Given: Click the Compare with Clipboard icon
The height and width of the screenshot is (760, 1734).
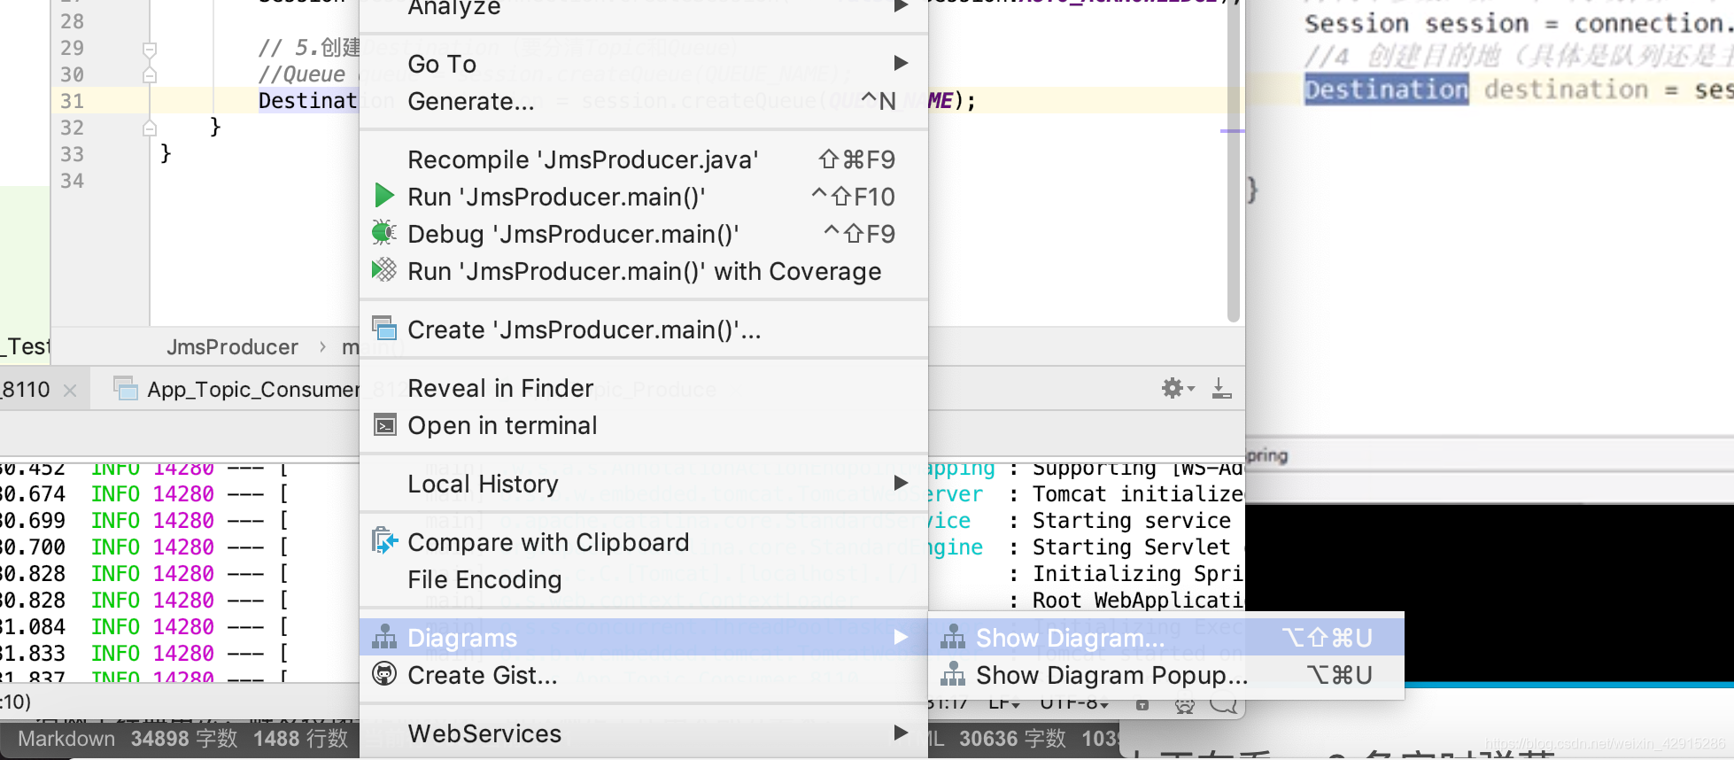Looking at the screenshot, I should click(x=384, y=541).
